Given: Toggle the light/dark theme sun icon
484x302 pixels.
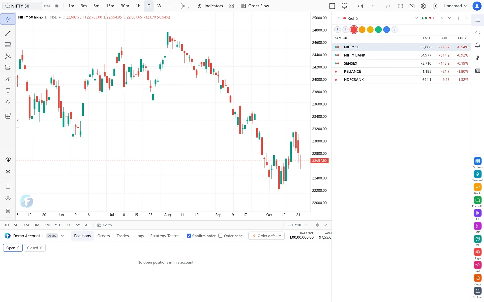Looking at the screenshot, I should 435,6.
